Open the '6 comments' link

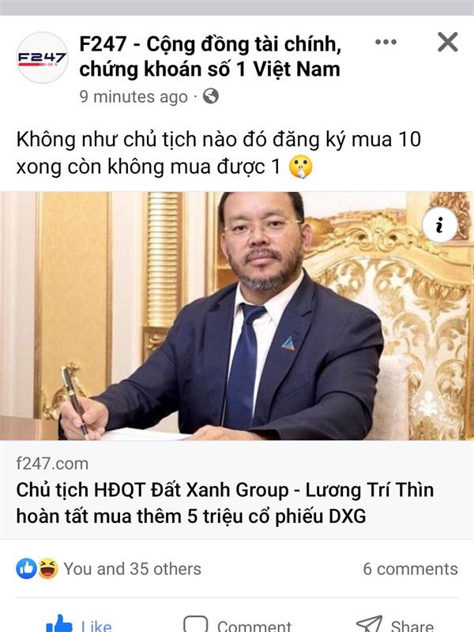coord(410,569)
